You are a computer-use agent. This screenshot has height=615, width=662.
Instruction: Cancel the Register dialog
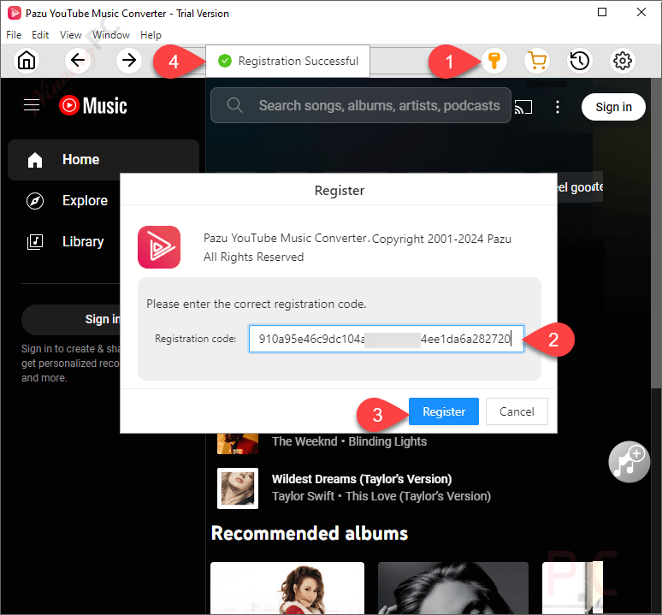point(517,411)
